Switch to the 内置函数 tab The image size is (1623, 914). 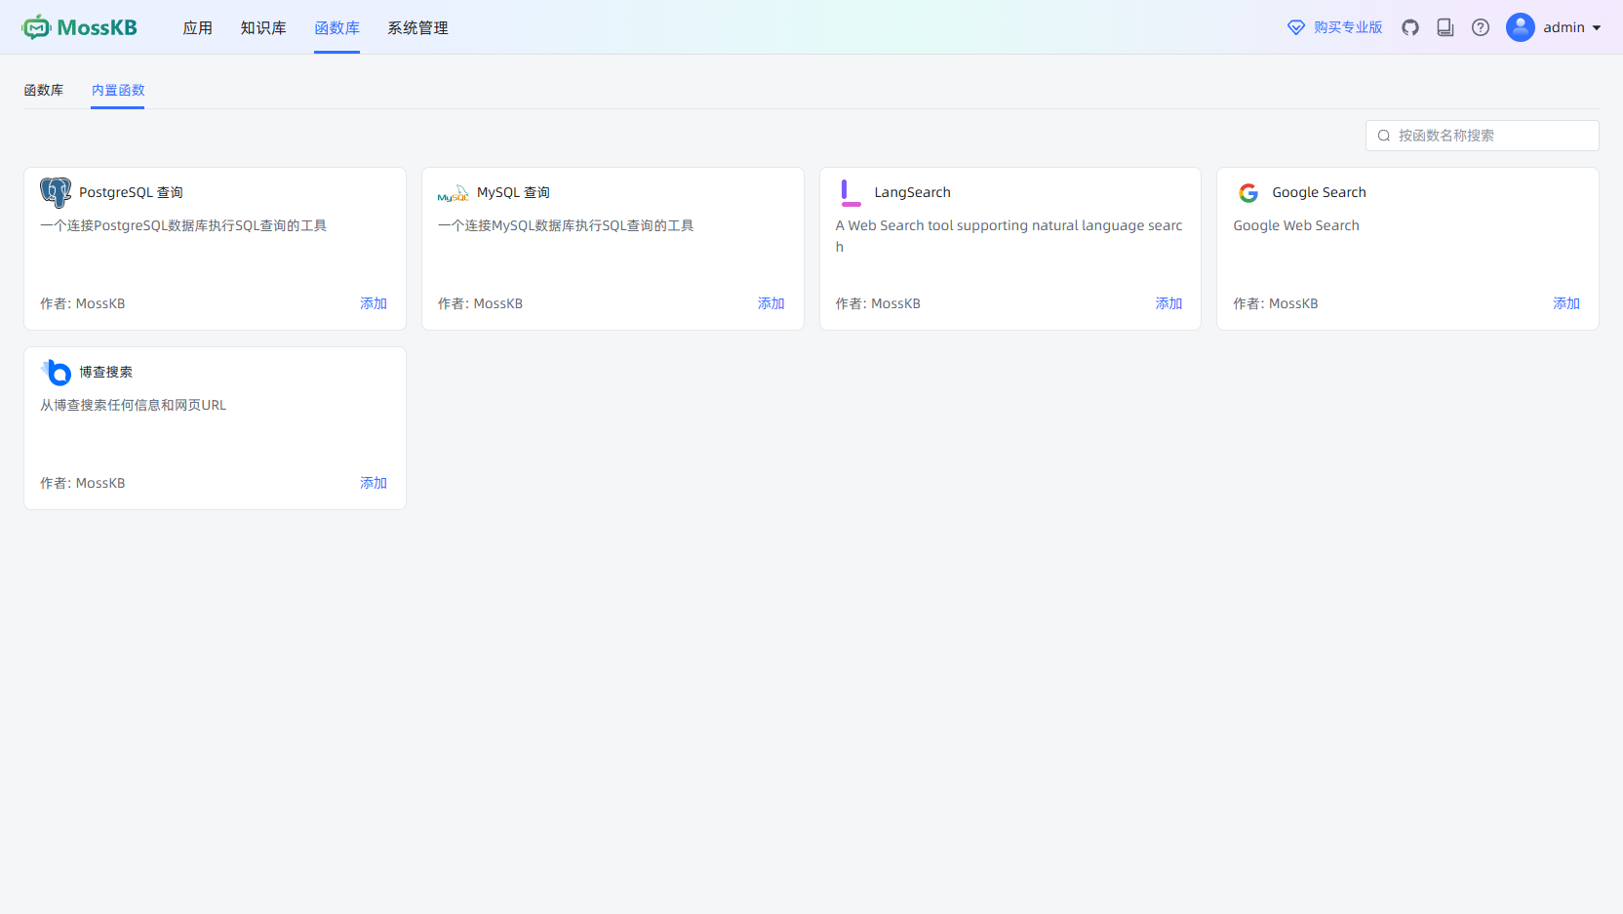click(x=118, y=90)
